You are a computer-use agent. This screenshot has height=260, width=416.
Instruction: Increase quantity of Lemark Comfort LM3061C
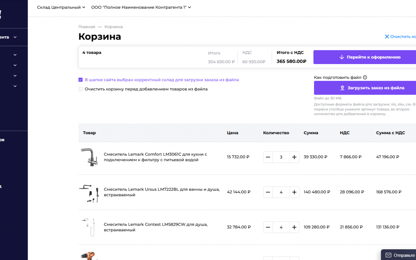(x=294, y=157)
